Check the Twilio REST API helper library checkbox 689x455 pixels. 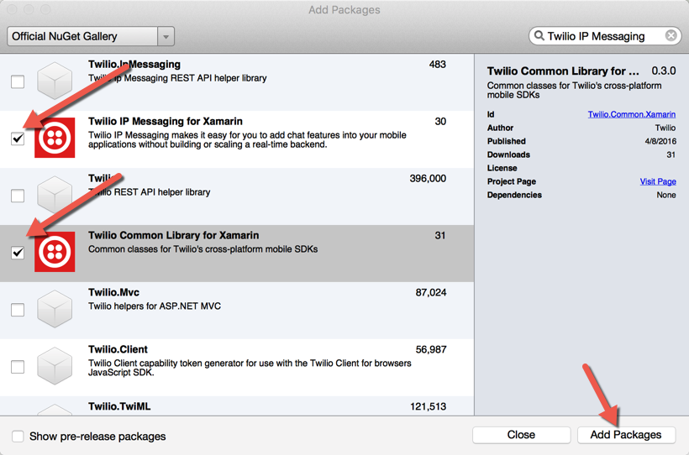18,196
